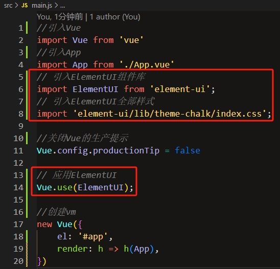Screen dimensions: 280x269
Task: Click the closing '})' on line 20
Action: [x=42, y=261]
